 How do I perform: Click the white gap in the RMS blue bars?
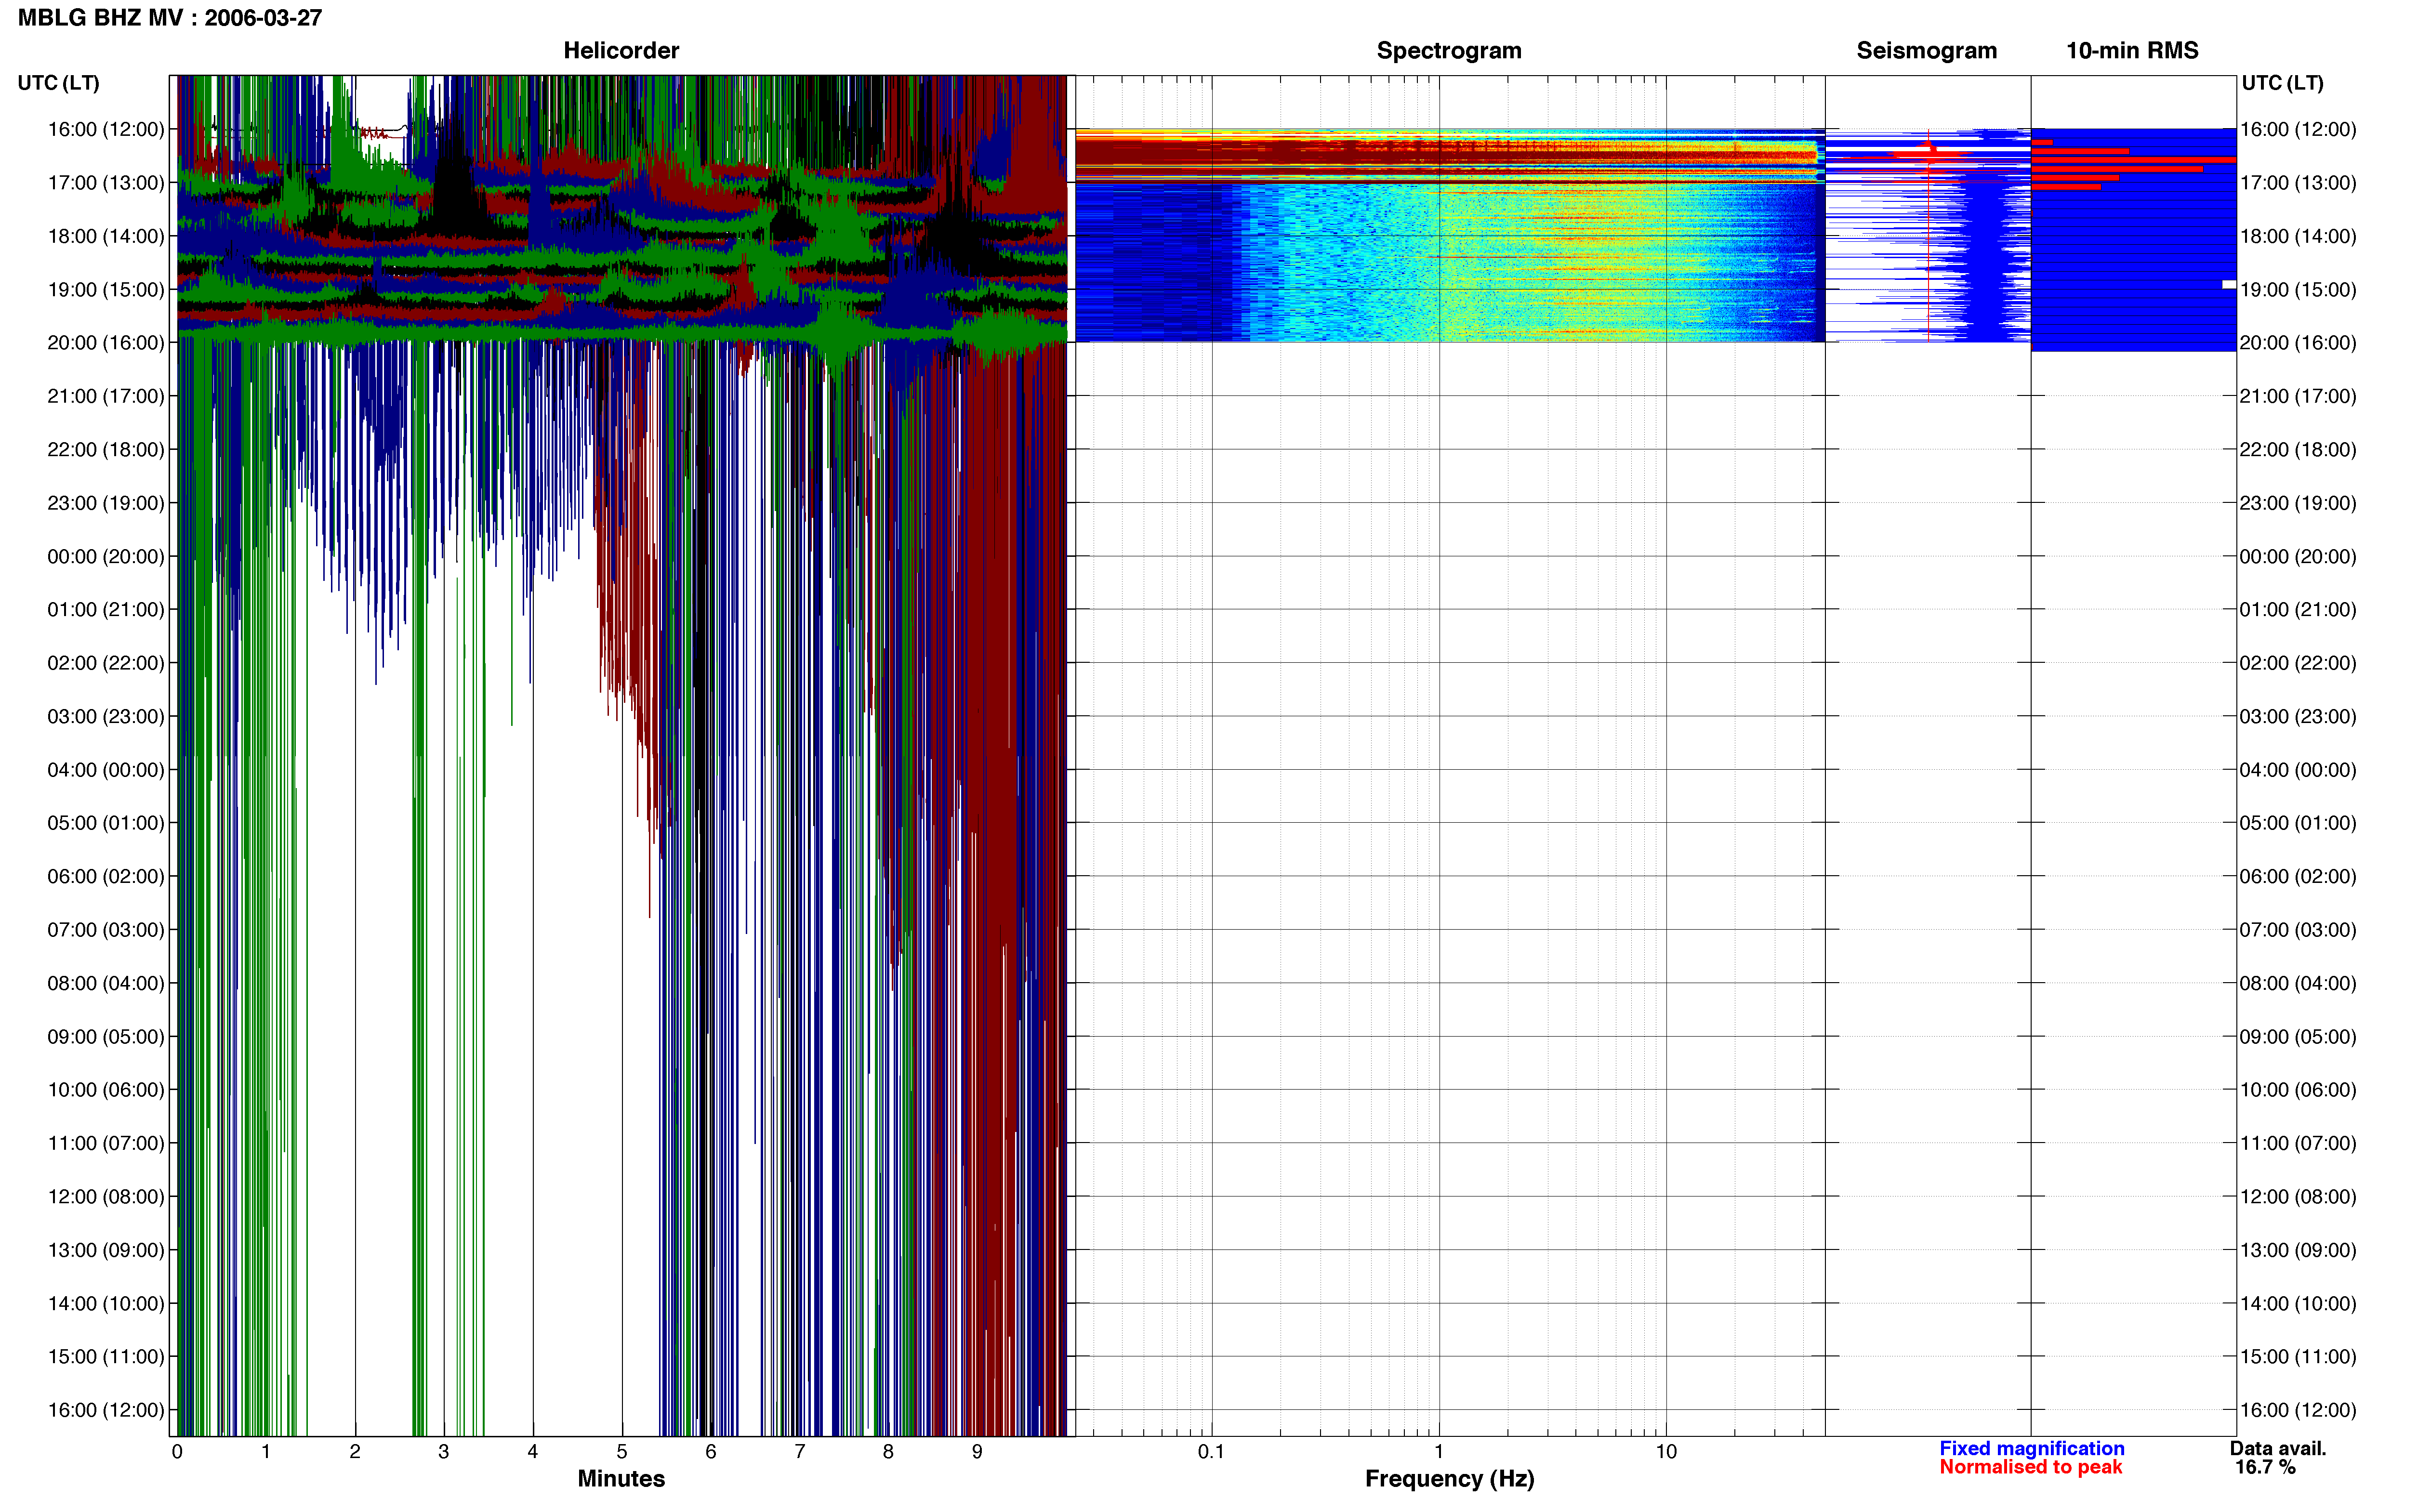(x=2229, y=285)
